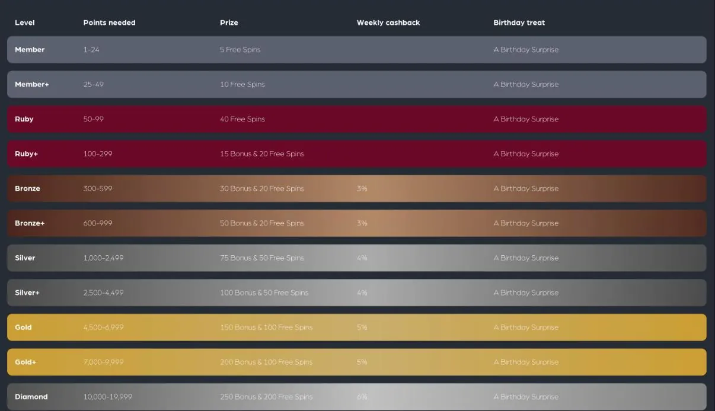Click the 50–99 points value
Screen dimensions: 715x411
(x=94, y=119)
